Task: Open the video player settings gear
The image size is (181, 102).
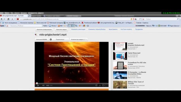Action: [96, 85]
